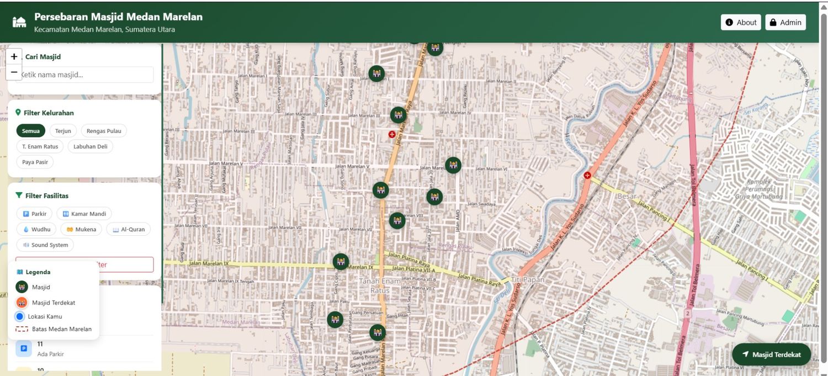Toggle the Parkir facility filter
The height and width of the screenshot is (376, 828).
34,214
